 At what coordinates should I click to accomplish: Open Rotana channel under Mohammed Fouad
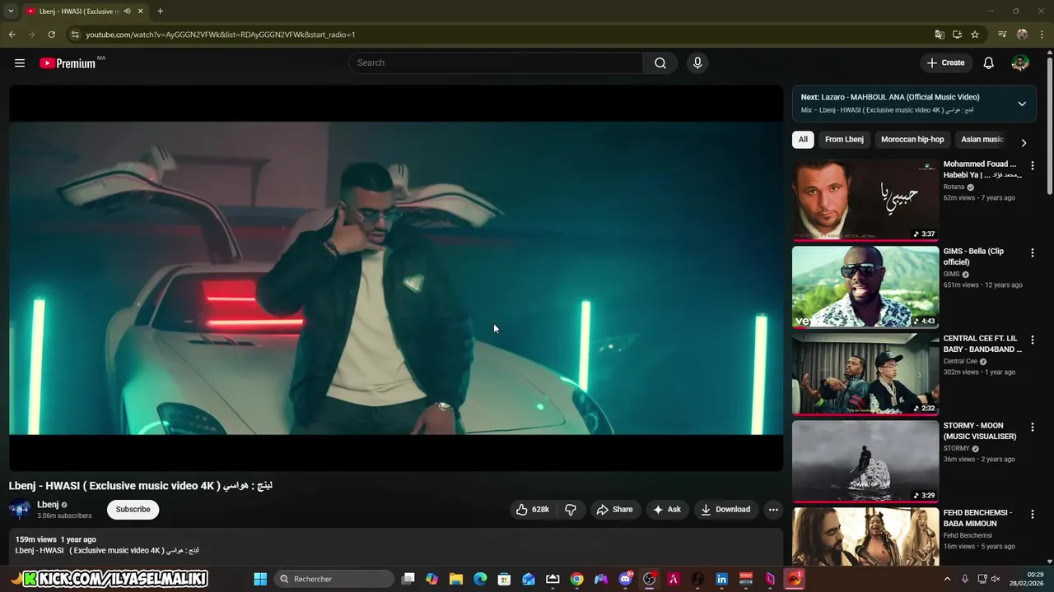pos(954,187)
